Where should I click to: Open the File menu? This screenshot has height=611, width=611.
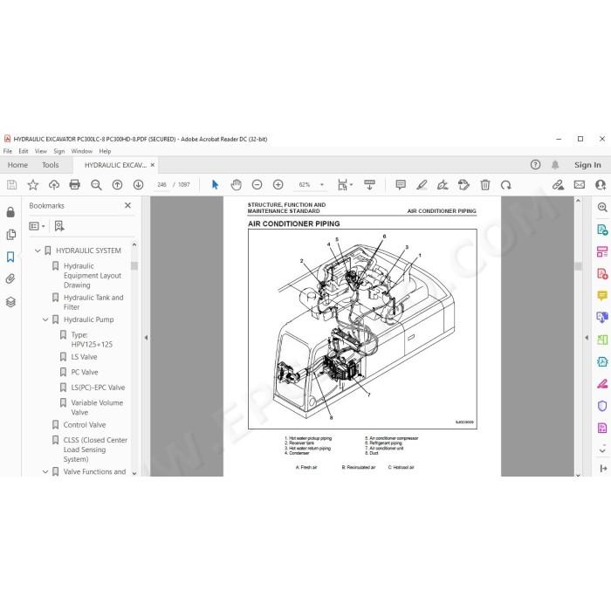point(8,151)
